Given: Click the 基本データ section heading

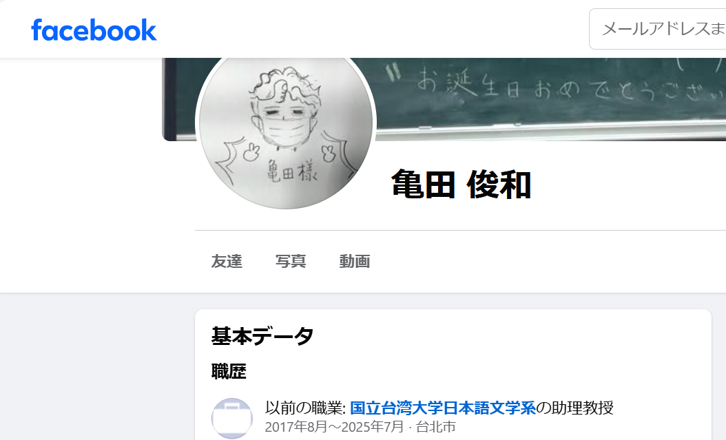Looking at the screenshot, I should click(x=262, y=336).
